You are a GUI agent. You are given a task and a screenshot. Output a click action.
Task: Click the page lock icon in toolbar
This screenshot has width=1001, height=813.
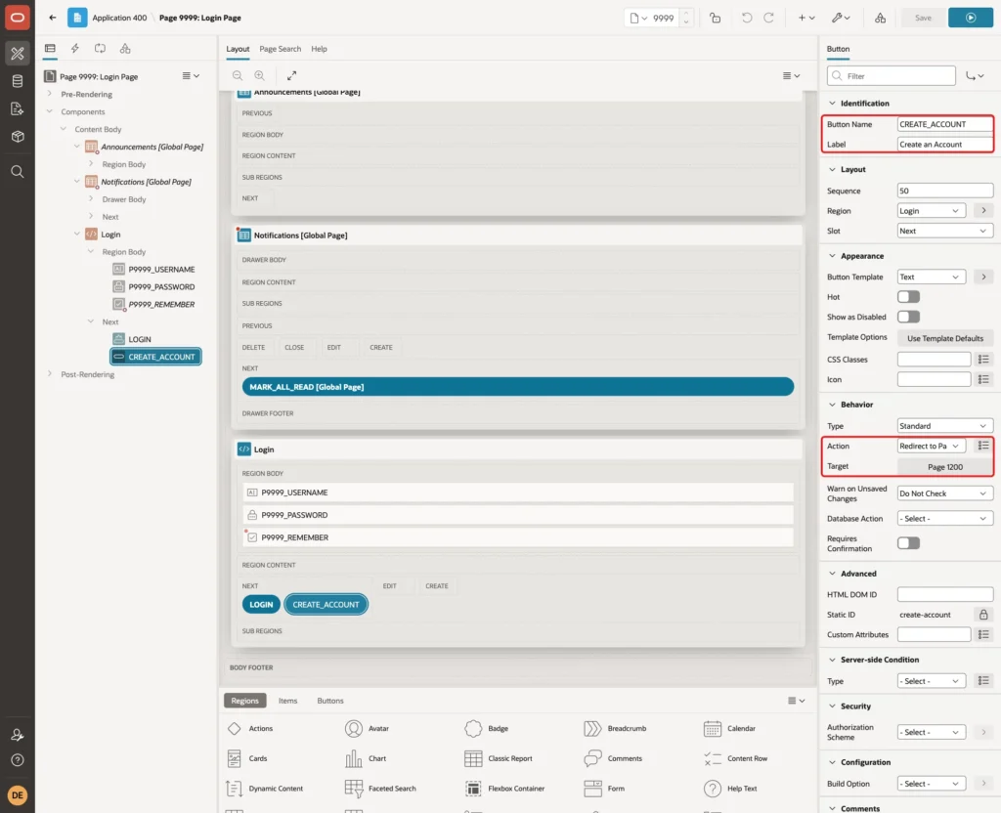coord(715,18)
